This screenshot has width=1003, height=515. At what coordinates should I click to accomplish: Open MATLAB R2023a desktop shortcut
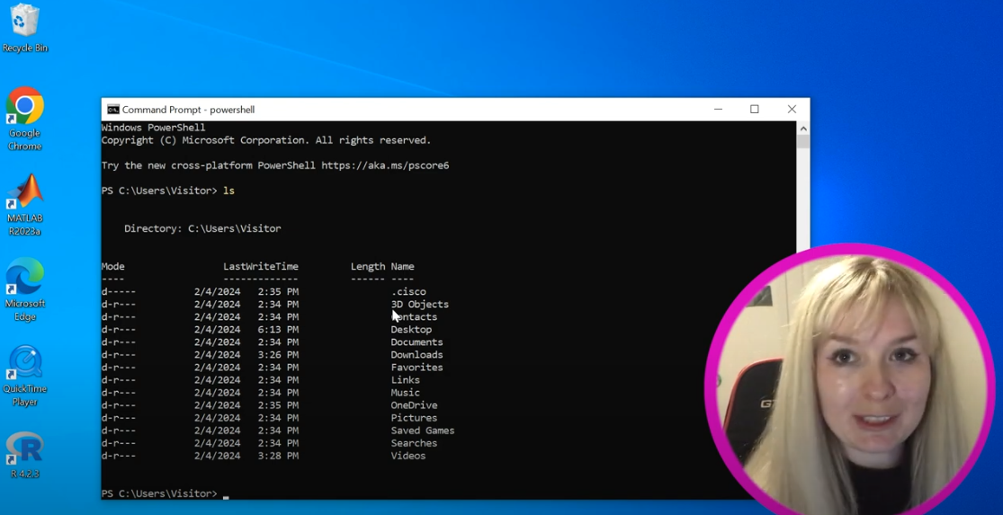(25, 204)
